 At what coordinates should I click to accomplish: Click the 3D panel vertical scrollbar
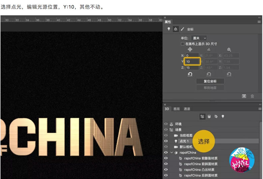click(x=261, y=150)
